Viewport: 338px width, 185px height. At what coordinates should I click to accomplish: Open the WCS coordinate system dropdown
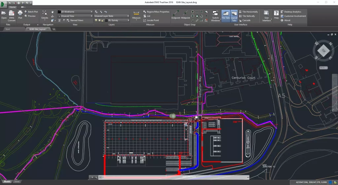tap(323, 68)
